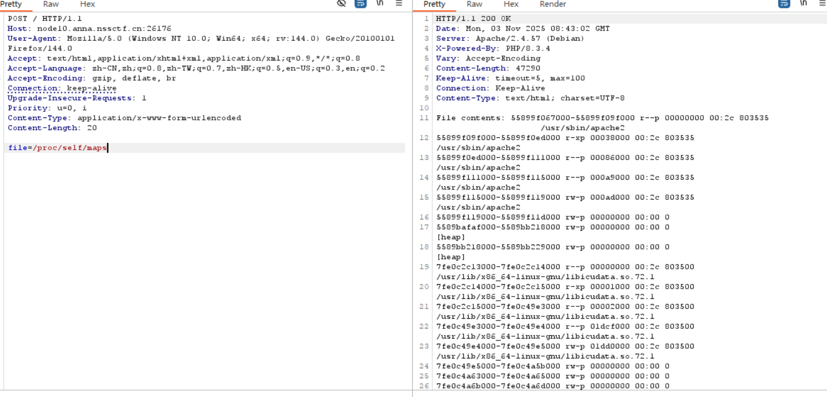Click the 55899f119000 anonymous mapping line 16
Viewport: 827px width, 397px height.
[553, 217]
